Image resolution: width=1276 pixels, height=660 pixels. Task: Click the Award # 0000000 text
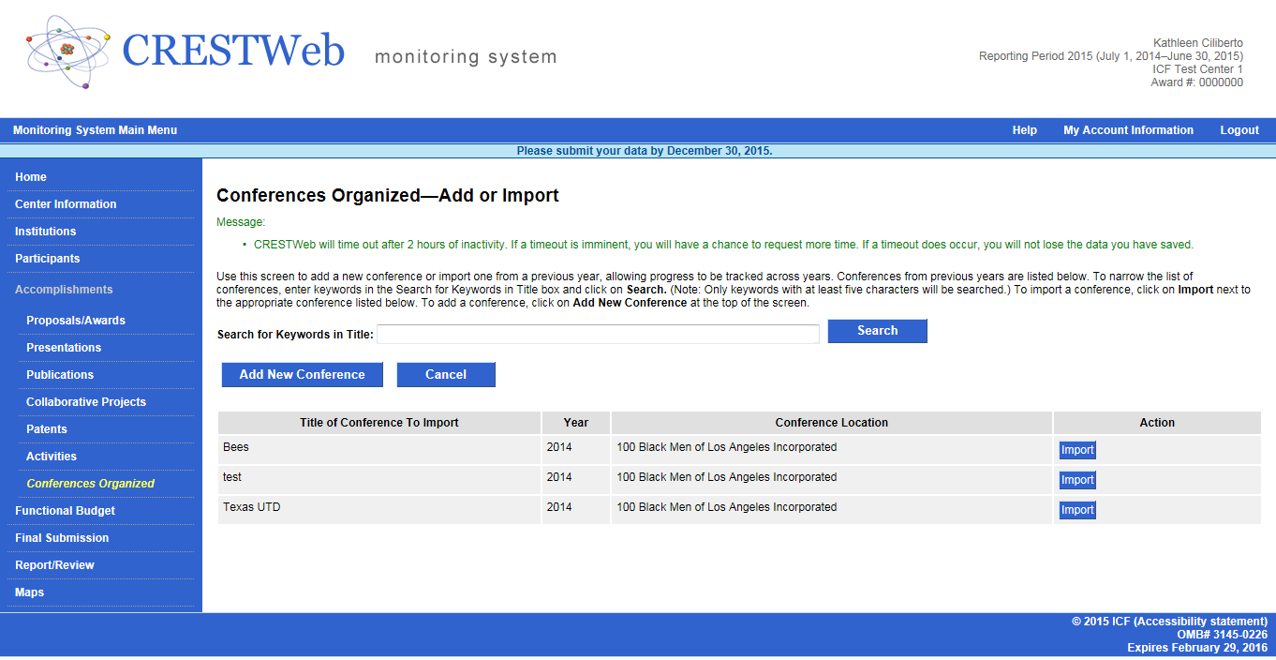pos(1197,82)
